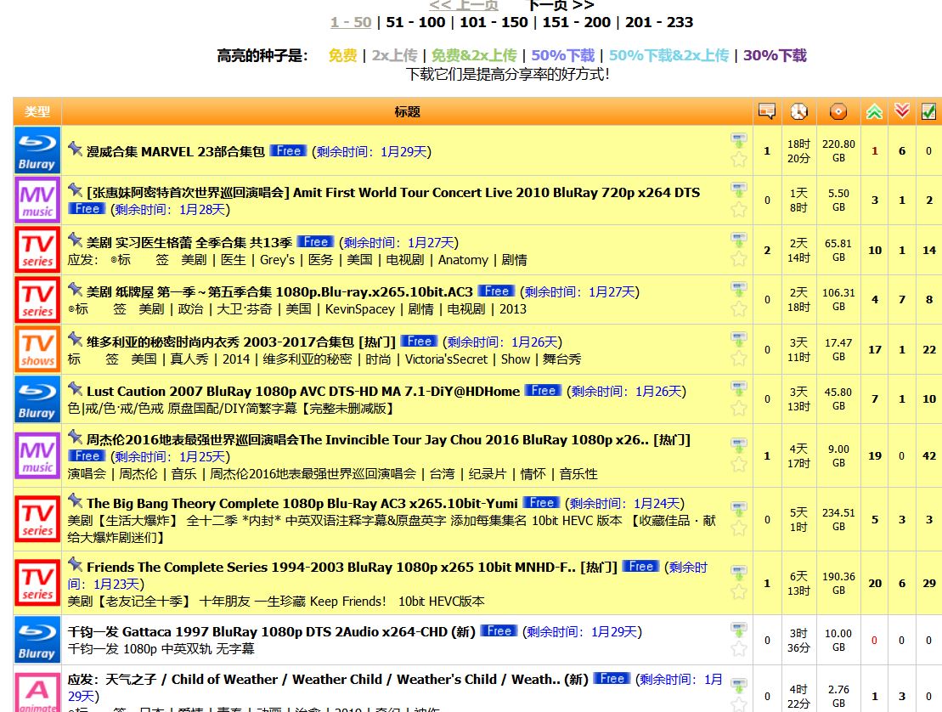Toggle bookmark star for 纸牌屋
The height and width of the screenshot is (712, 942).
click(739, 308)
